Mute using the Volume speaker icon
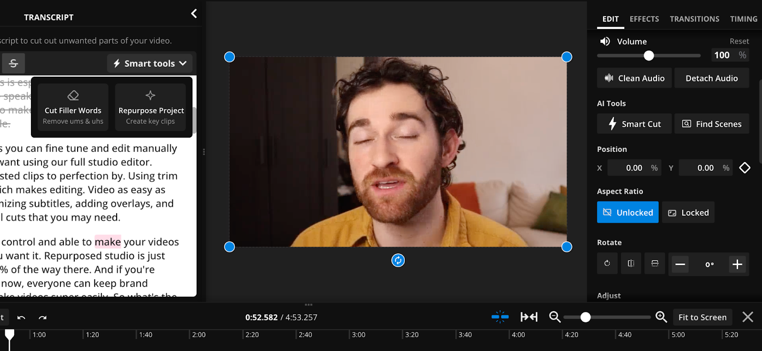Image resolution: width=762 pixels, height=351 pixels. (605, 41)
